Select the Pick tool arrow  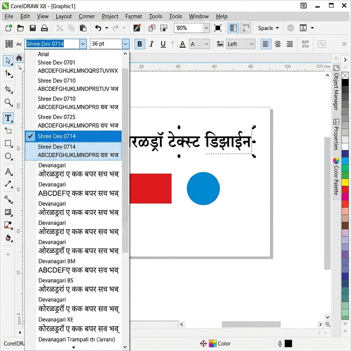[8, 61]
